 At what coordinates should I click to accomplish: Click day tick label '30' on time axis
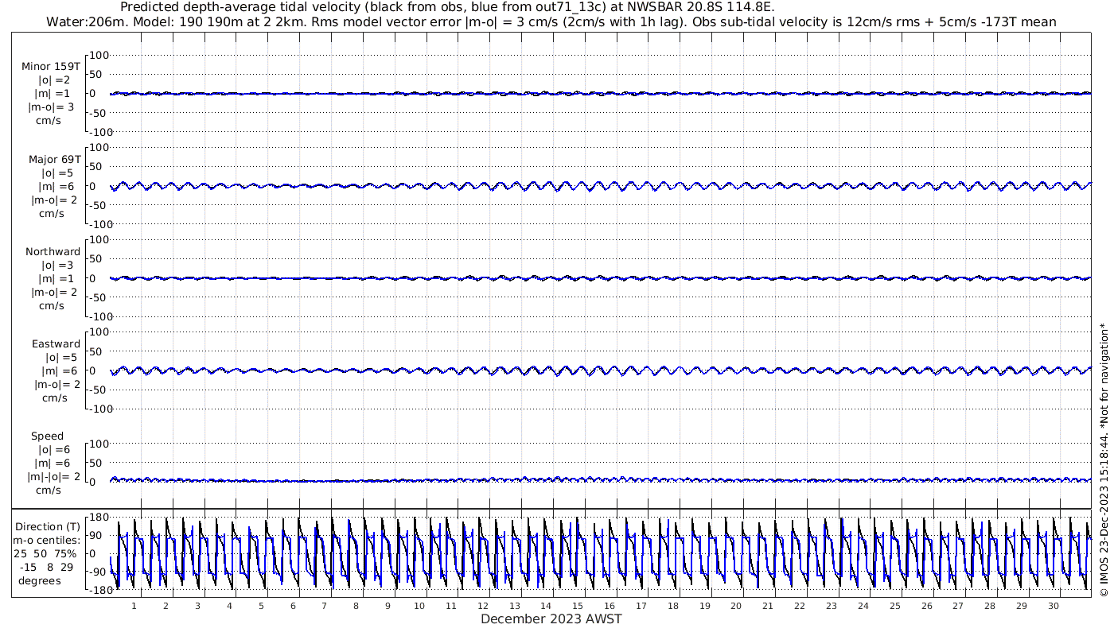[x=1054, y=606]
